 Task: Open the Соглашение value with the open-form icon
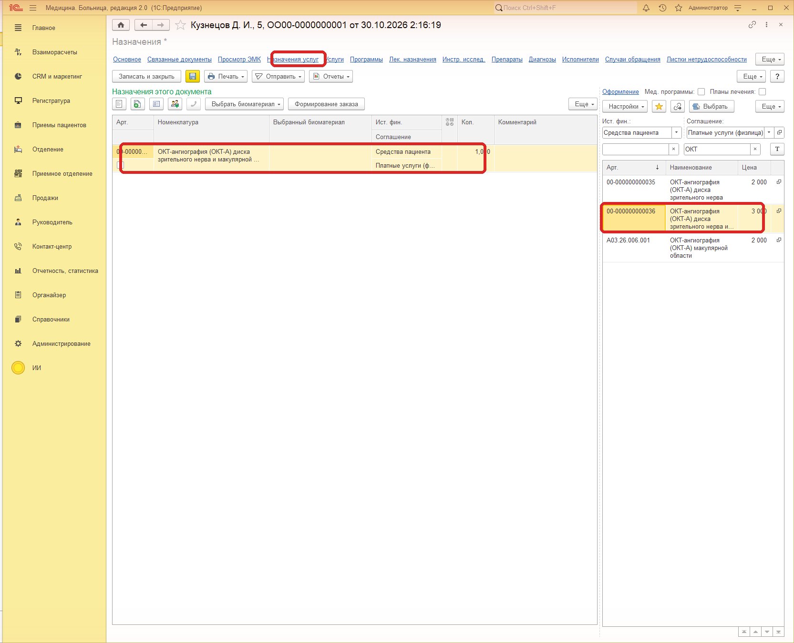coord(779,132)
